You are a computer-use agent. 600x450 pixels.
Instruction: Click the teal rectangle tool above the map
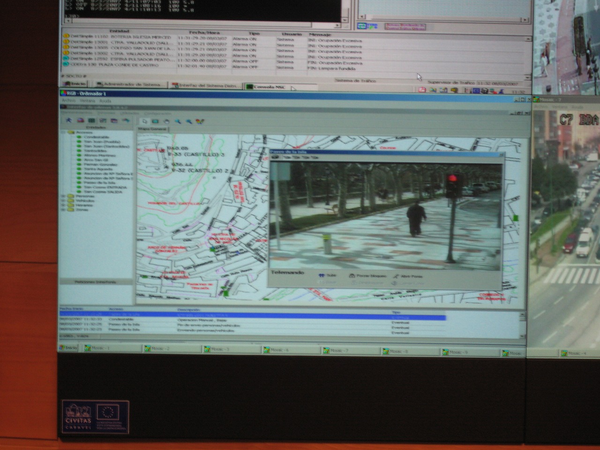156,121
